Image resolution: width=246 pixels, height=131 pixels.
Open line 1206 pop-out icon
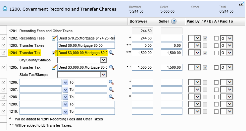[x=3, y=82]
